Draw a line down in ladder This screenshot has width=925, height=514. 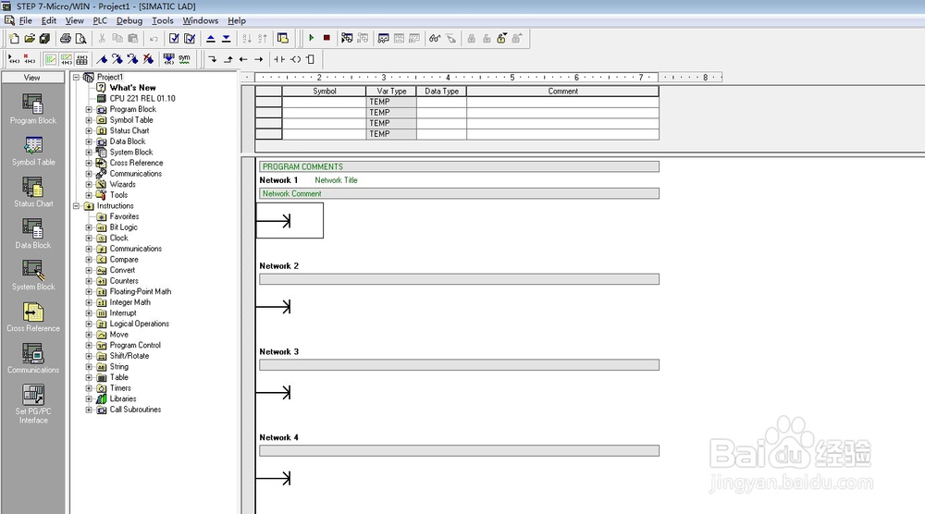tap(213, 59)
